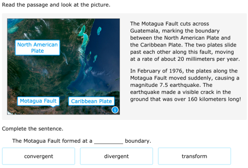Click the Motagua Fault map label

[38, 101]
